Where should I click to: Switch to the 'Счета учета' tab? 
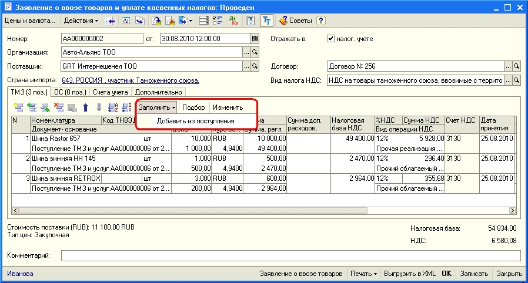pyautogui.click(x=111, y=92)
